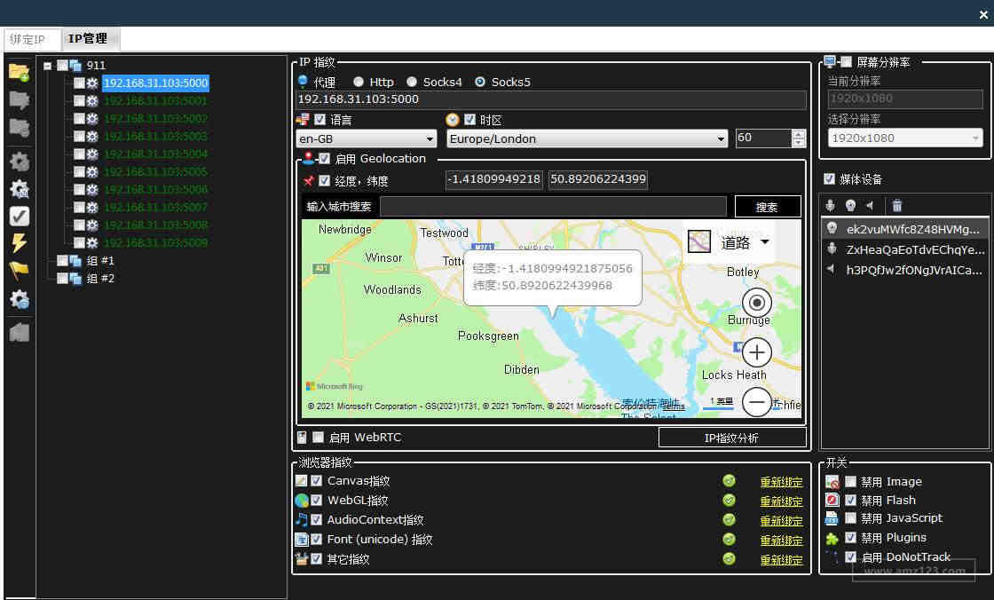
Task: Select media device ek2vuMWfc8Z48HVMg...
Action: click(x=905, y=229)
